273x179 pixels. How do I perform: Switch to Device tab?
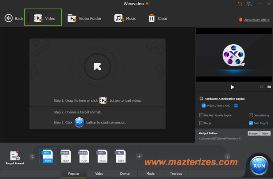[125, 174]
